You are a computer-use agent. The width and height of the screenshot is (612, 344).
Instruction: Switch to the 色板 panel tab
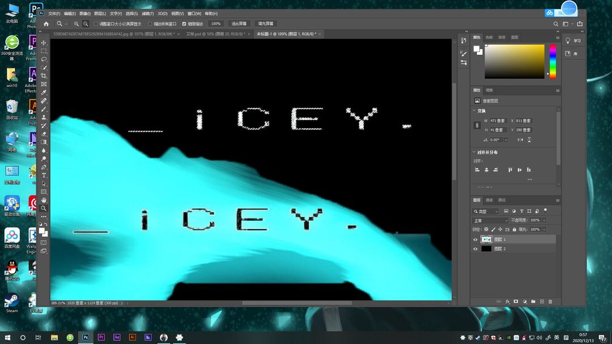[x=489, y=37]
